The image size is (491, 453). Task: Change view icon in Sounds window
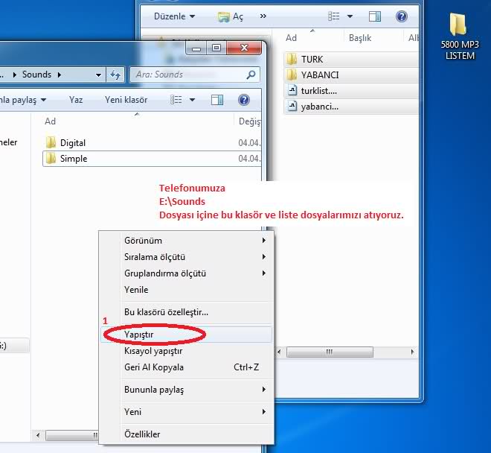(176, 100)
